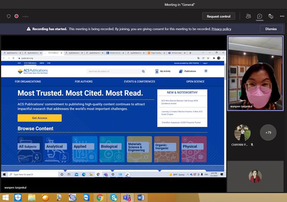
Task: Open ACS Wins Bronze Brandon Hall news link
Action: pyautogui.click(x=179, y=102)
